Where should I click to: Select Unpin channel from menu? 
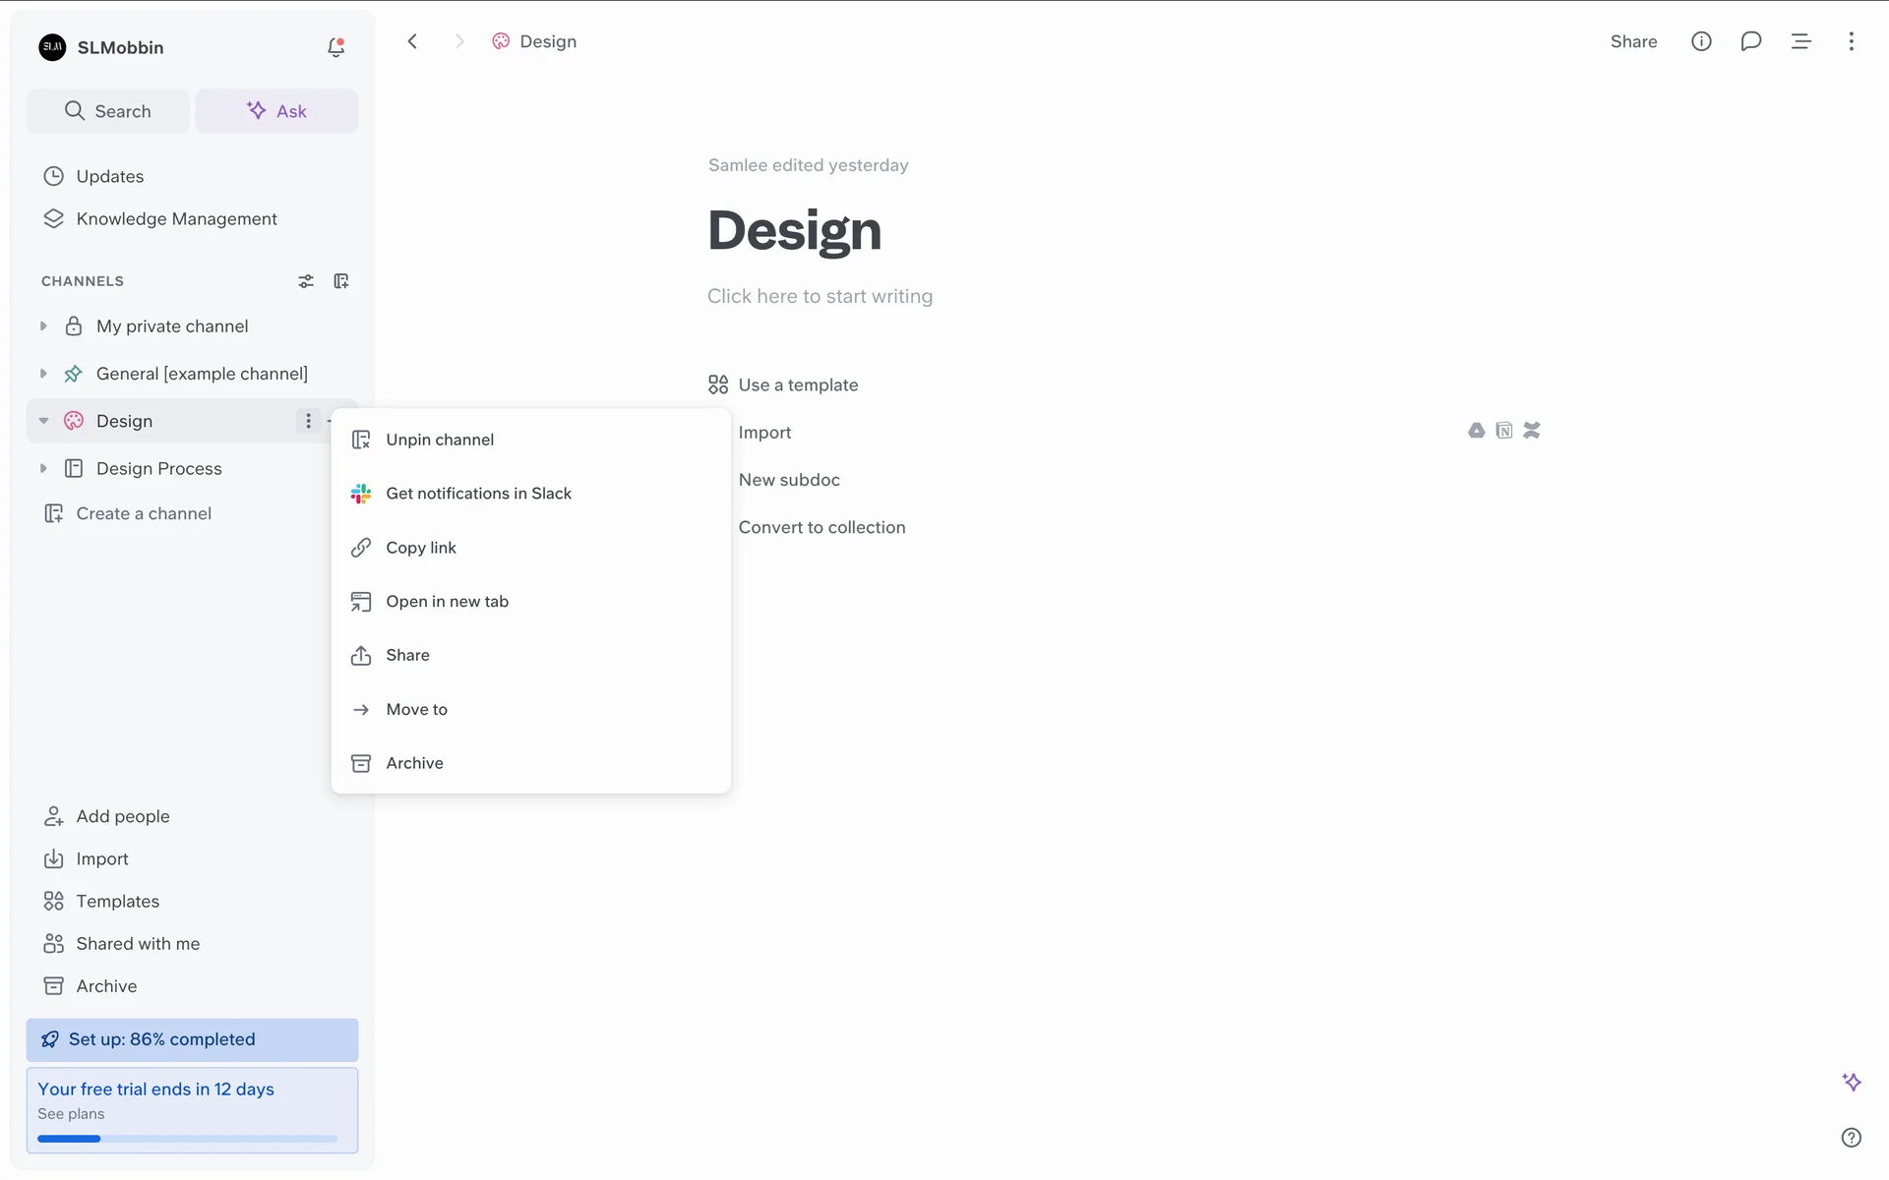440,440
